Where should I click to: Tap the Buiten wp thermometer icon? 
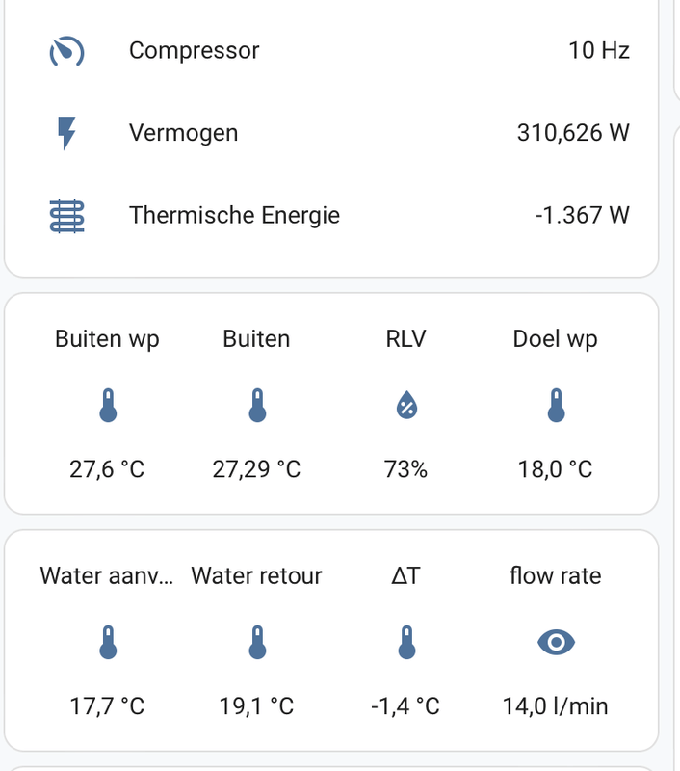pos(107,407)
